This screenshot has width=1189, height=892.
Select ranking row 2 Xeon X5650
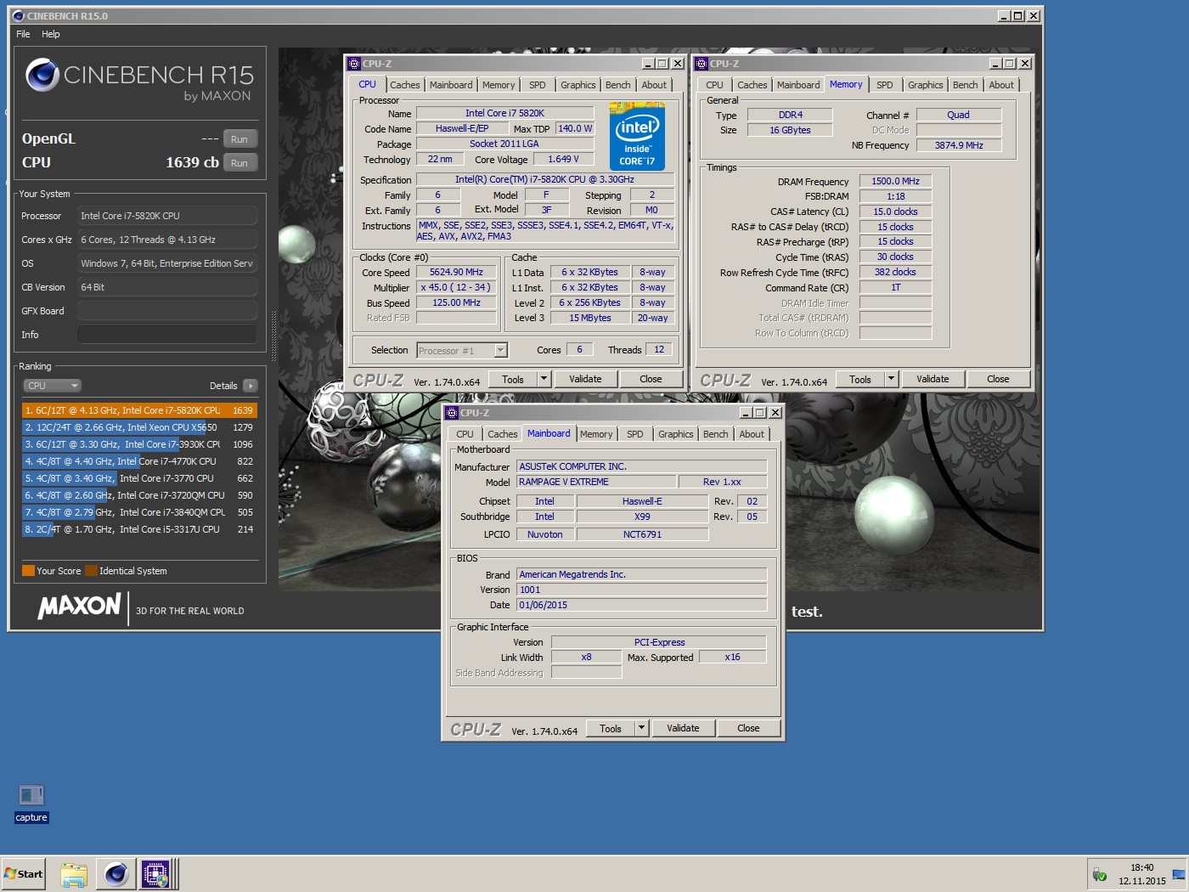pos(139,427)
